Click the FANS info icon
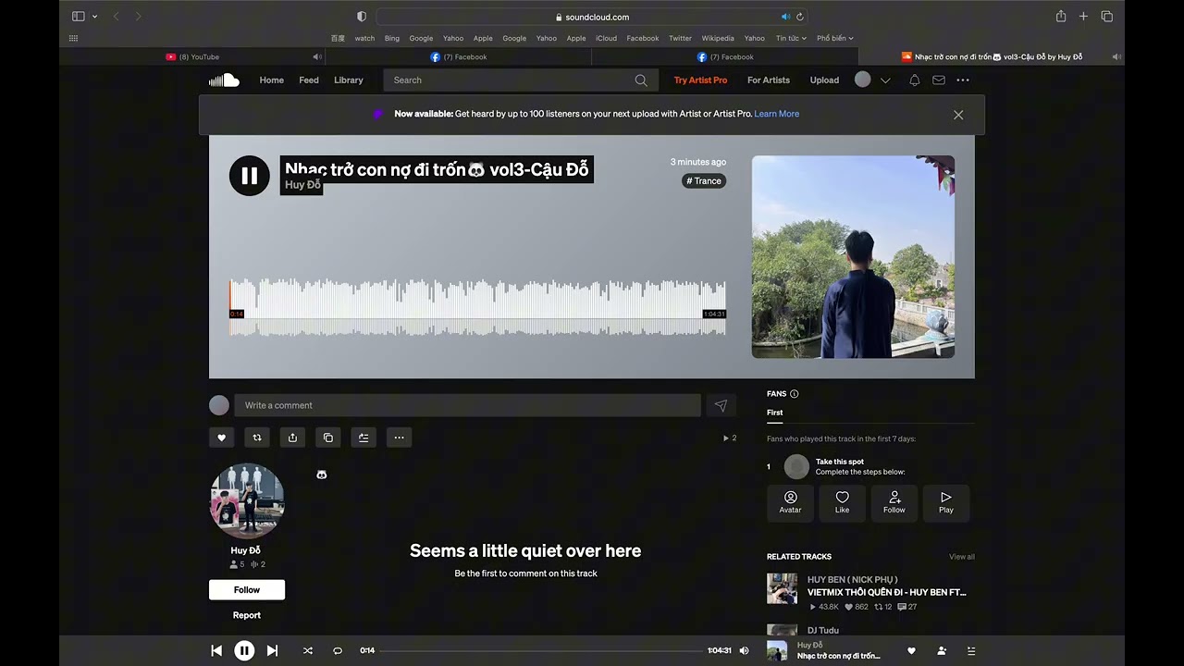1184x666 pixels. coord(794,394)
